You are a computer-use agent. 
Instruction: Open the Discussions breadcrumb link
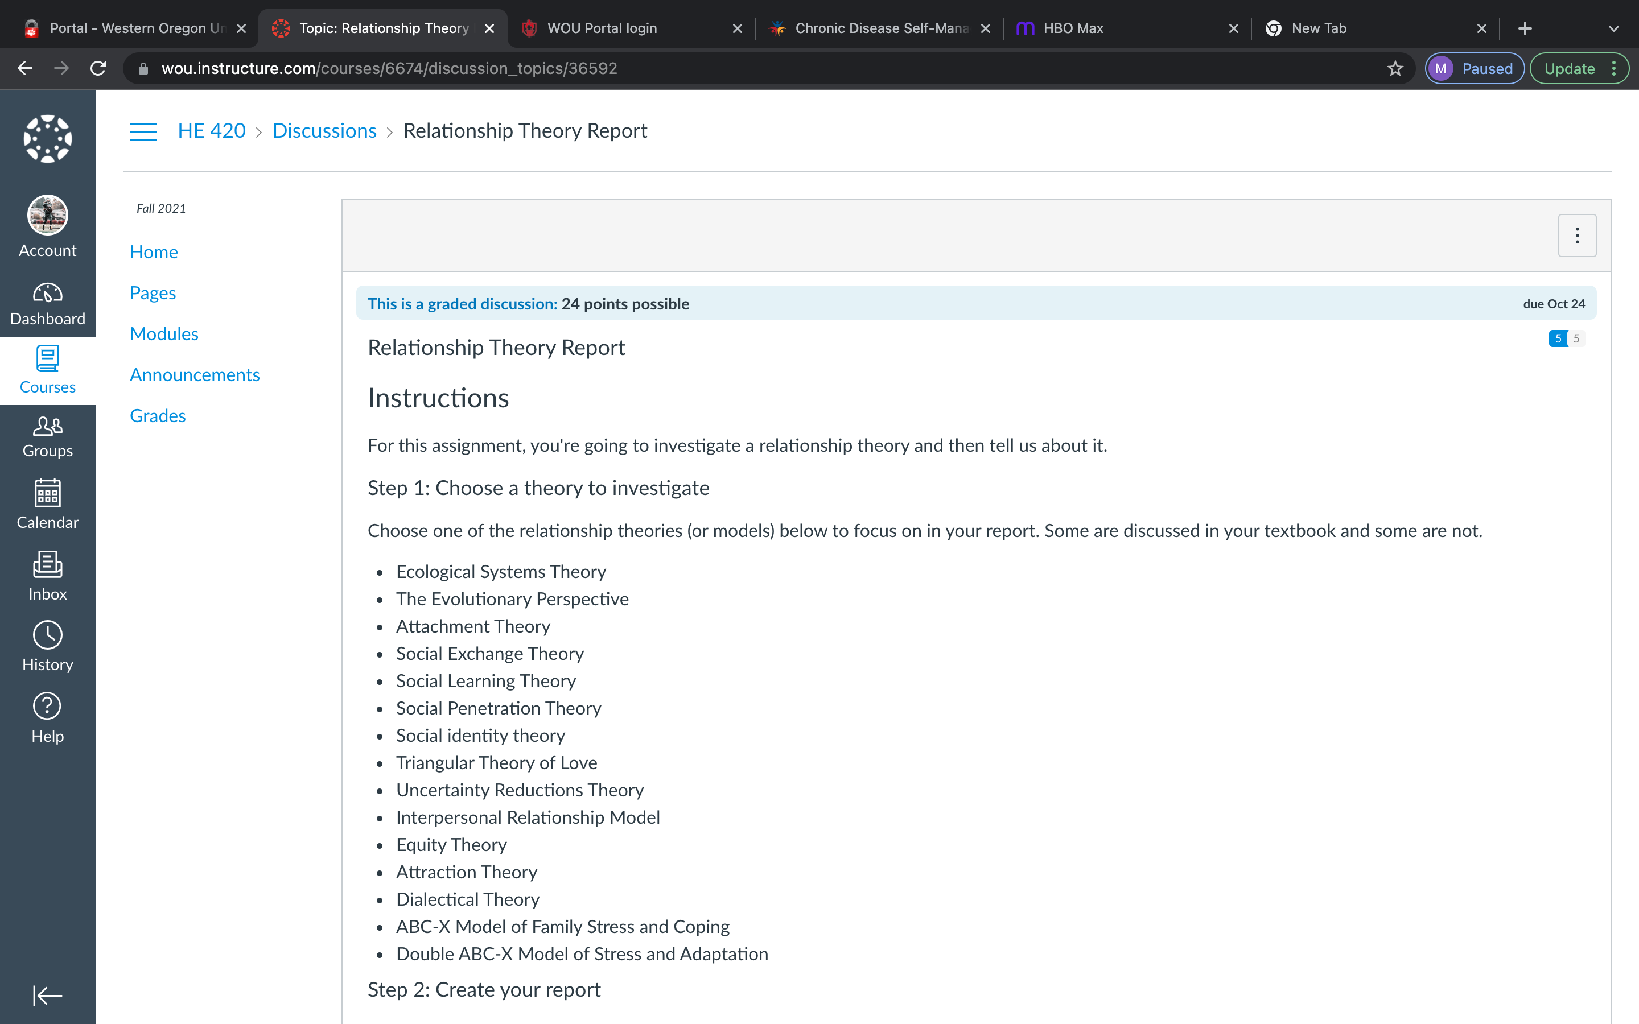pyautogui.click(x=324, y=131)
